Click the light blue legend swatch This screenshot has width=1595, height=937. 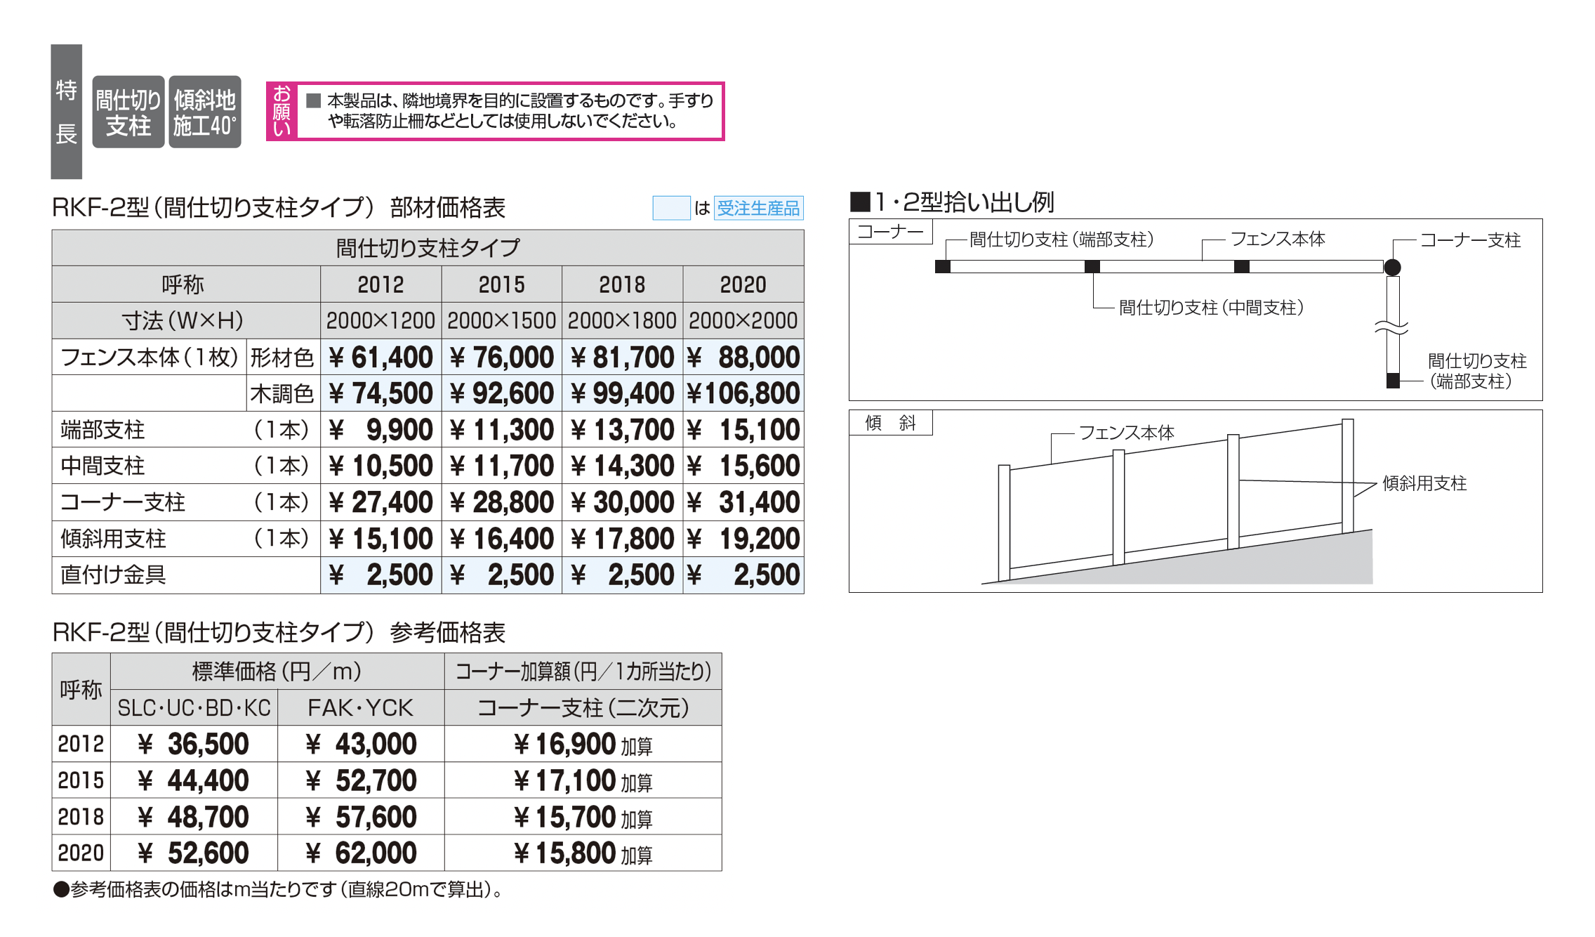tap(671, 208)
